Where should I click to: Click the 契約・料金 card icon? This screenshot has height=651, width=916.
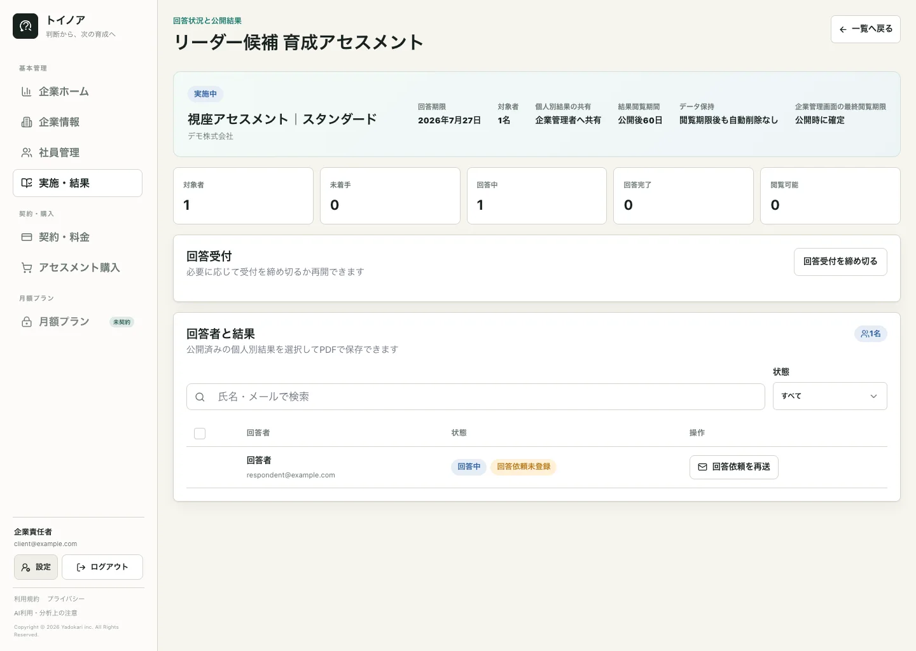[x=27, y=237]
